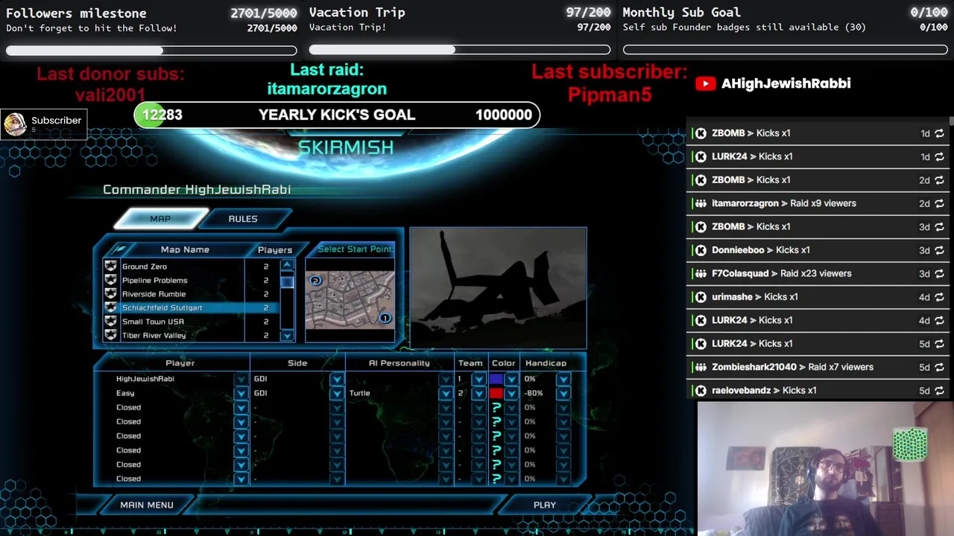Click the Schlachtfeld Stuttgart minimap preview

(350, 299)
